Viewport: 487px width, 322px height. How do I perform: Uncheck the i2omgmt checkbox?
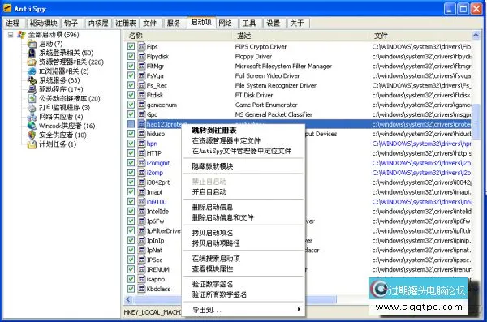click(x=131, y=163)
